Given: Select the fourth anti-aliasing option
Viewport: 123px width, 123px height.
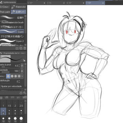Looking at the screenshot, I should [19, 76].
